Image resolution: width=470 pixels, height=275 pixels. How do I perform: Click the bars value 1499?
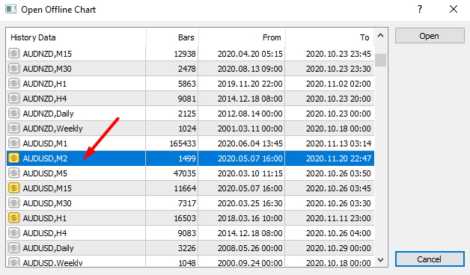pyautogui.click(x=187, y=158)
